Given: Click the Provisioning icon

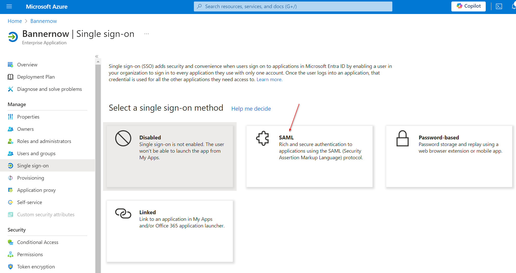Looking at the screenshot, I should pos(10,178).
